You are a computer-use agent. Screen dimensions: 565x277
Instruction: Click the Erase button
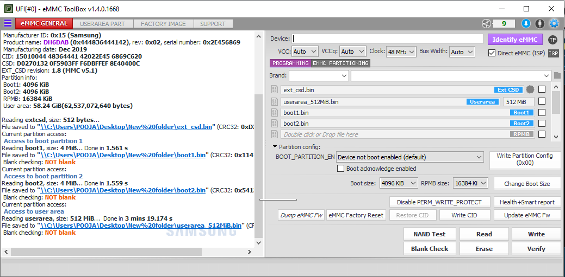click(484, 249)
